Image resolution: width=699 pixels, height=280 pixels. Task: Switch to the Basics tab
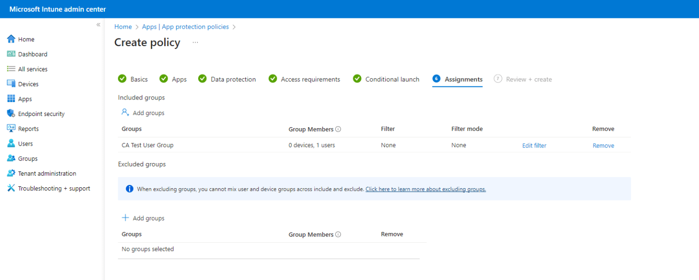pos(138,79)
